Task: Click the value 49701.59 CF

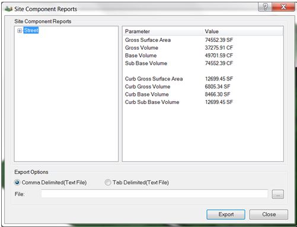Action: (x=219, y=56)
